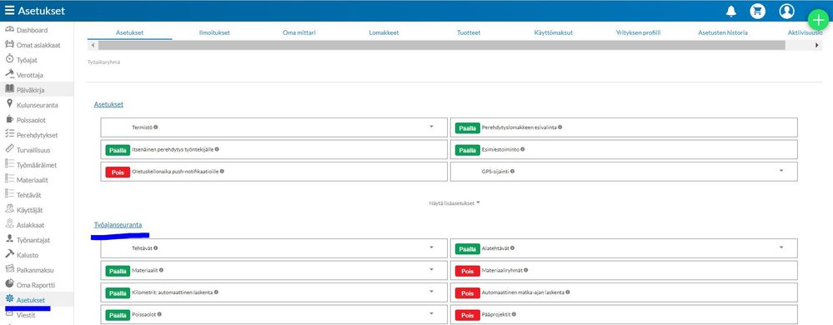Expand the Termistö dropdown arrow
Image resolution: width=833 pixels, height=325 pixels.
coord(431,127)
